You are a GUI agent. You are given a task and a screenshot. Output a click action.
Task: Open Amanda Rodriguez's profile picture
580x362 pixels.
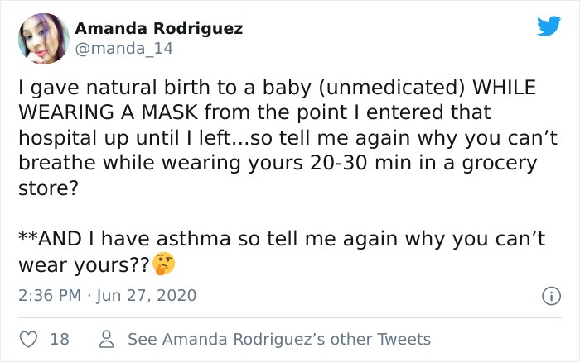click(x=42, y=38)
